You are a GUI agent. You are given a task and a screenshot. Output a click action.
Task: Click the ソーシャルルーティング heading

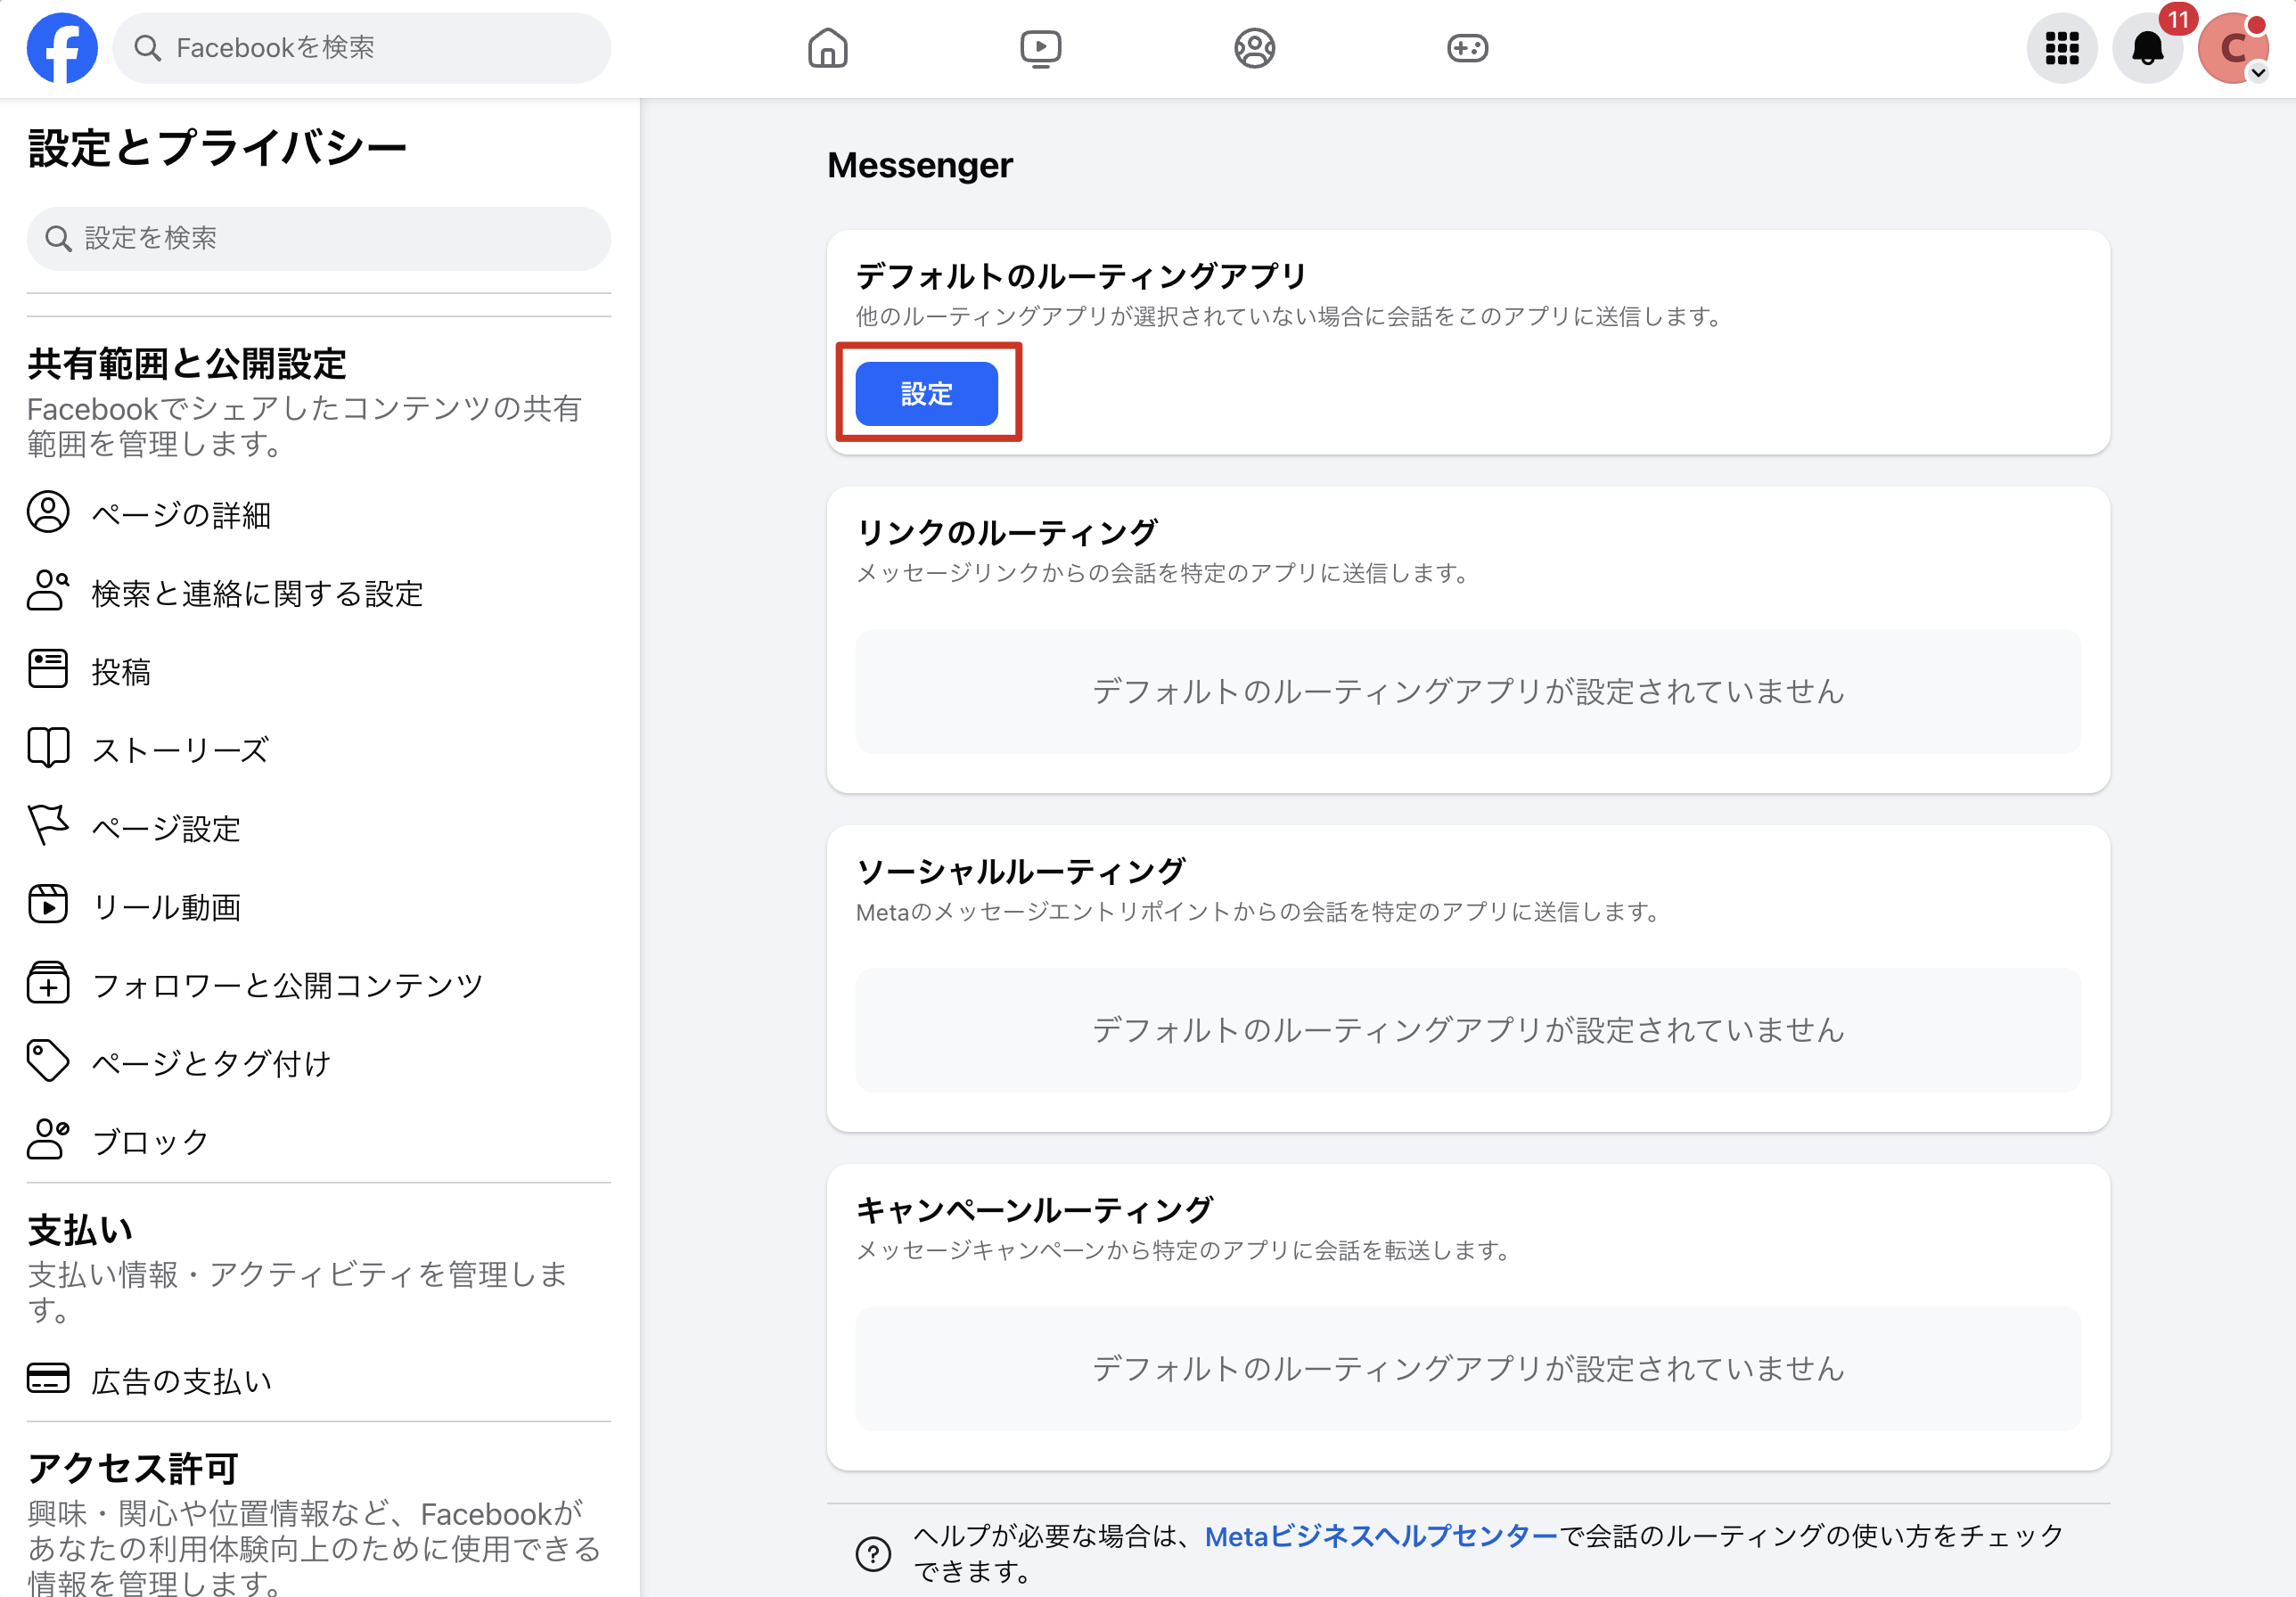(x=1020, y=870)
